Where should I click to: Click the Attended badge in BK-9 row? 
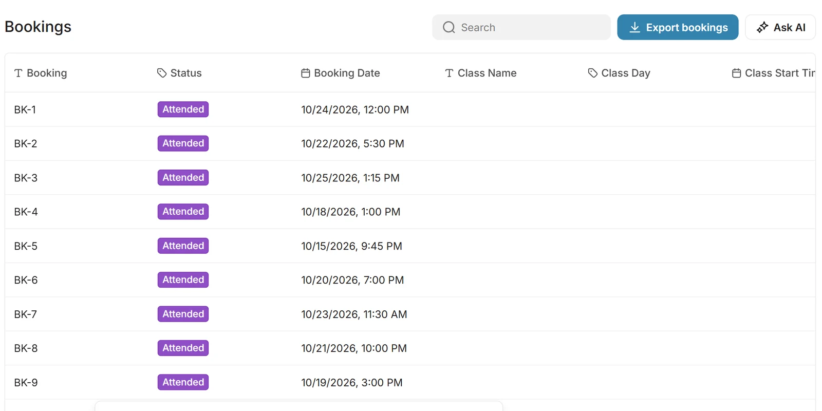click(x=183, y=382)
